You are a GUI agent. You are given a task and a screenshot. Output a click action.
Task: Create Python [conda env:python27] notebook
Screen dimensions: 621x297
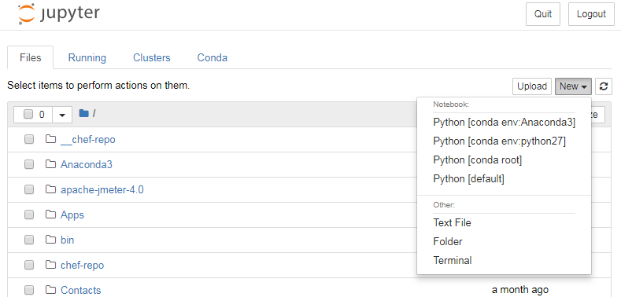500,141
